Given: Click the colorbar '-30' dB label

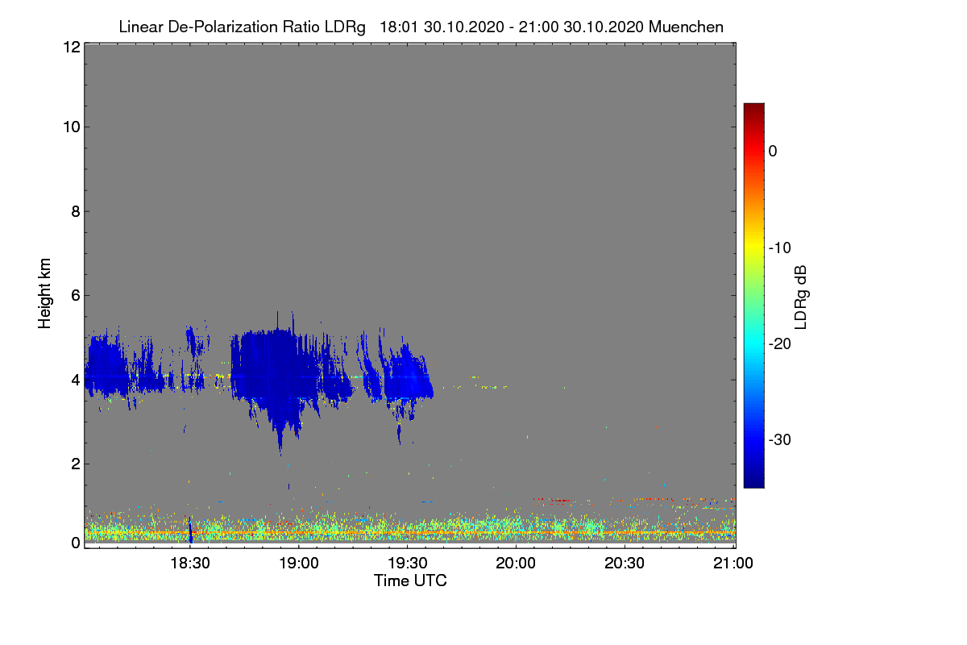Looking at the screenshot, I should click(x=779, y=440).
